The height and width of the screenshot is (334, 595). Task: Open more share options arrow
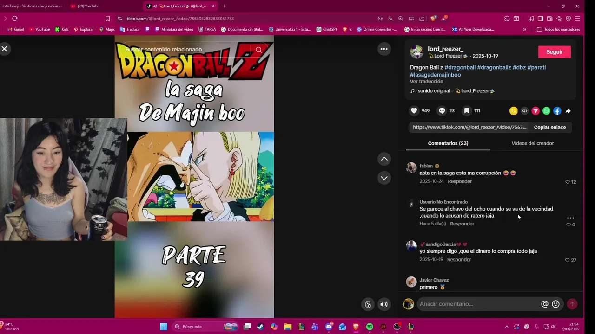tap(568, 111)
